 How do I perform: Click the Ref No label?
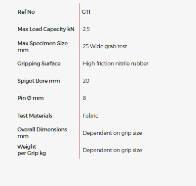click(26, 12)
